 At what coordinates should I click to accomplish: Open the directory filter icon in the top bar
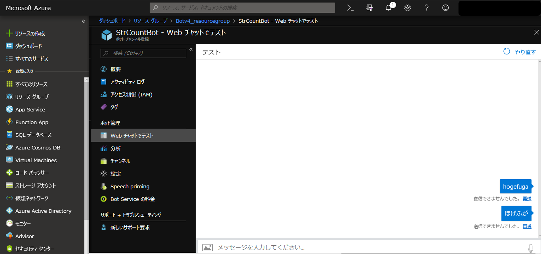click(369, 8)
